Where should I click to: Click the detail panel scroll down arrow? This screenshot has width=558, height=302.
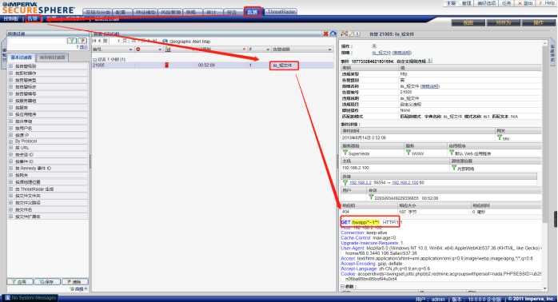click(x=545, y=288)
